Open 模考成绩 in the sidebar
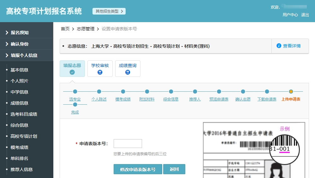Viewport: 315px width, 178px height. (x=19, y=147)
